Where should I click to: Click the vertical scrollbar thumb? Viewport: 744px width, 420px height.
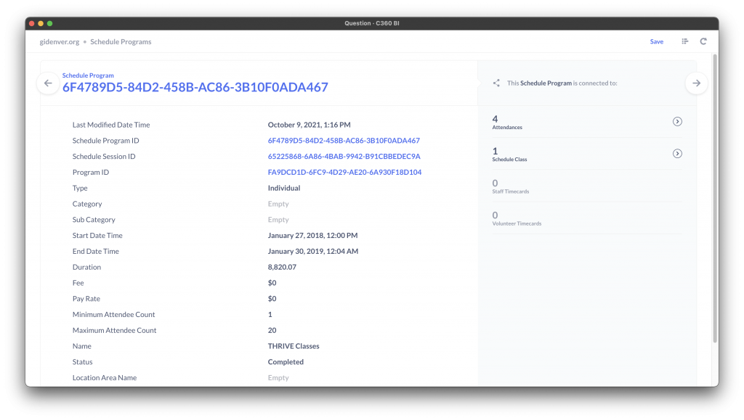(715, 198)
